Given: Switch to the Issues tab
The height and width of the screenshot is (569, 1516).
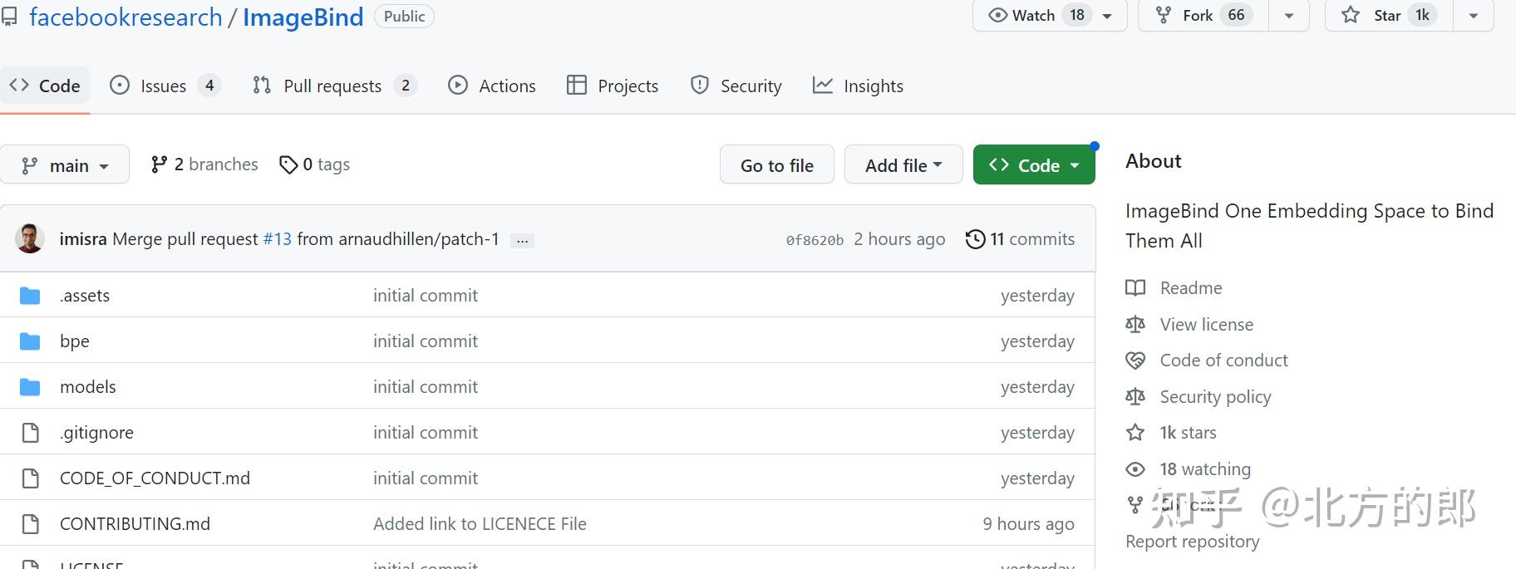Looking at the screenshot, I should [165, 86].
